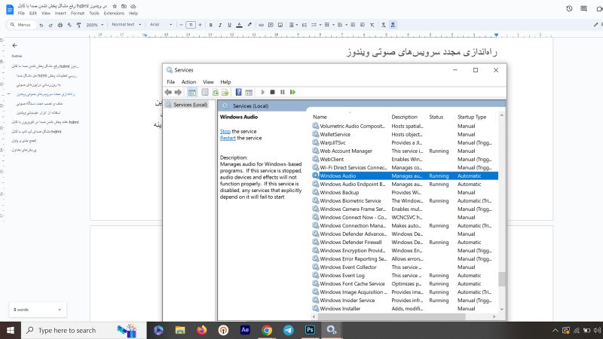
Task: Sort services by Startup Type column
Action: [x=472, y=117]
